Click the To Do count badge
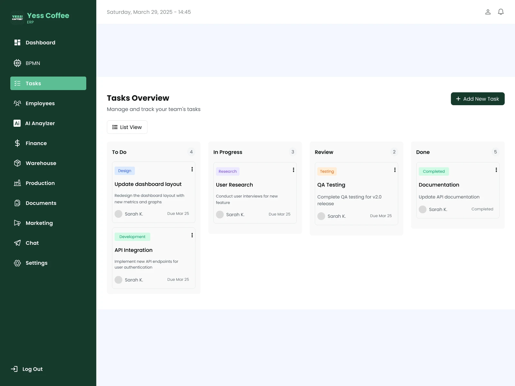The width and height of the screenshot is (515, 386). [x=191, y=152]
